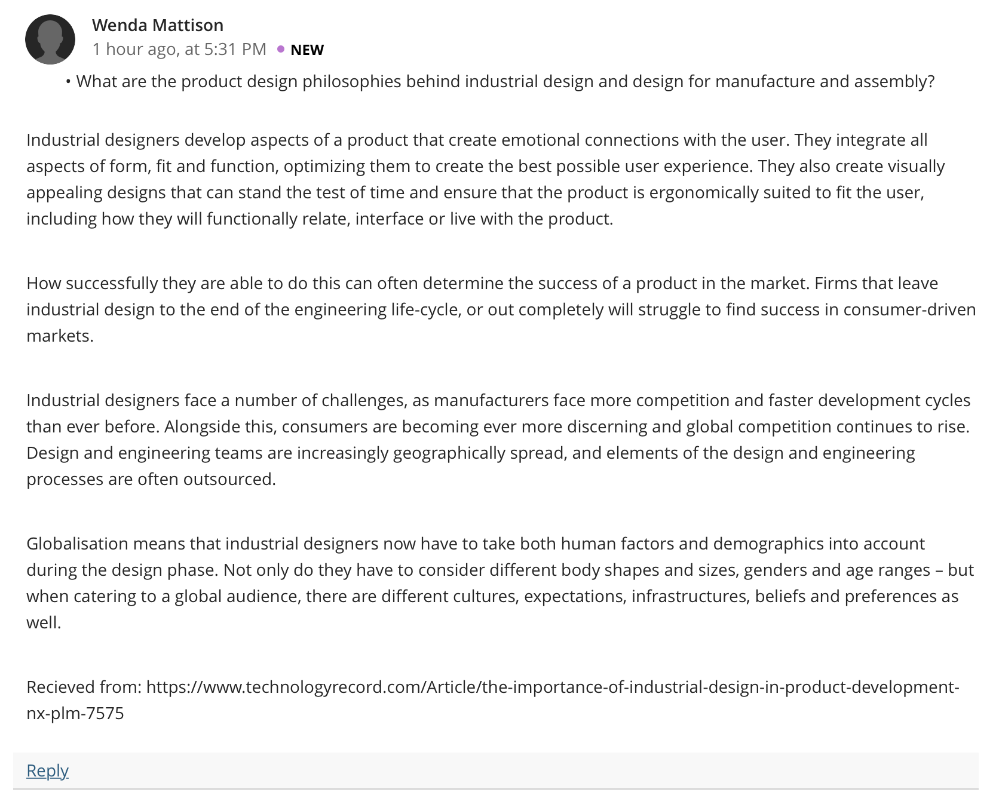Reply to Wenda Mattison's post
The height and width of the screenshot is (792, 999).
point(48,770)
